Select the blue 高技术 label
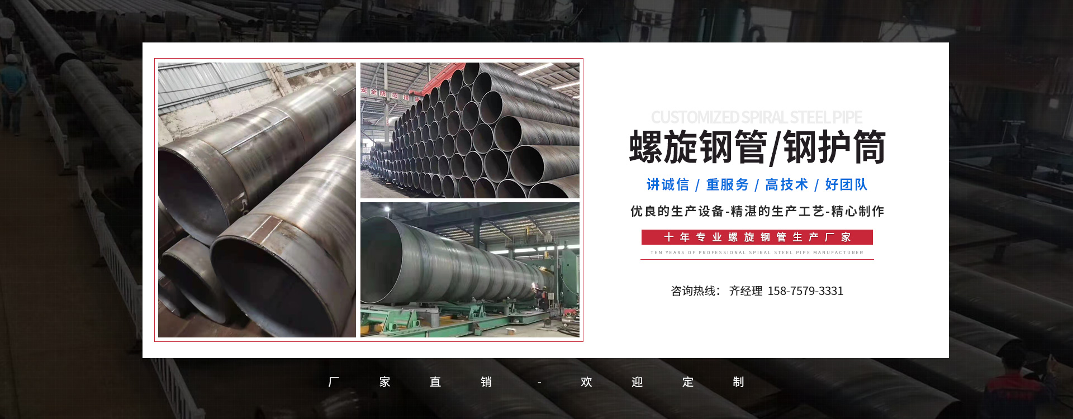 coord(786,185)
